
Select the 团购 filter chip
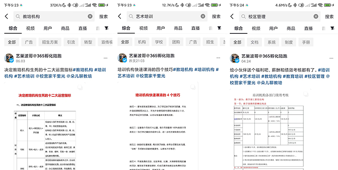coord(176,42)
